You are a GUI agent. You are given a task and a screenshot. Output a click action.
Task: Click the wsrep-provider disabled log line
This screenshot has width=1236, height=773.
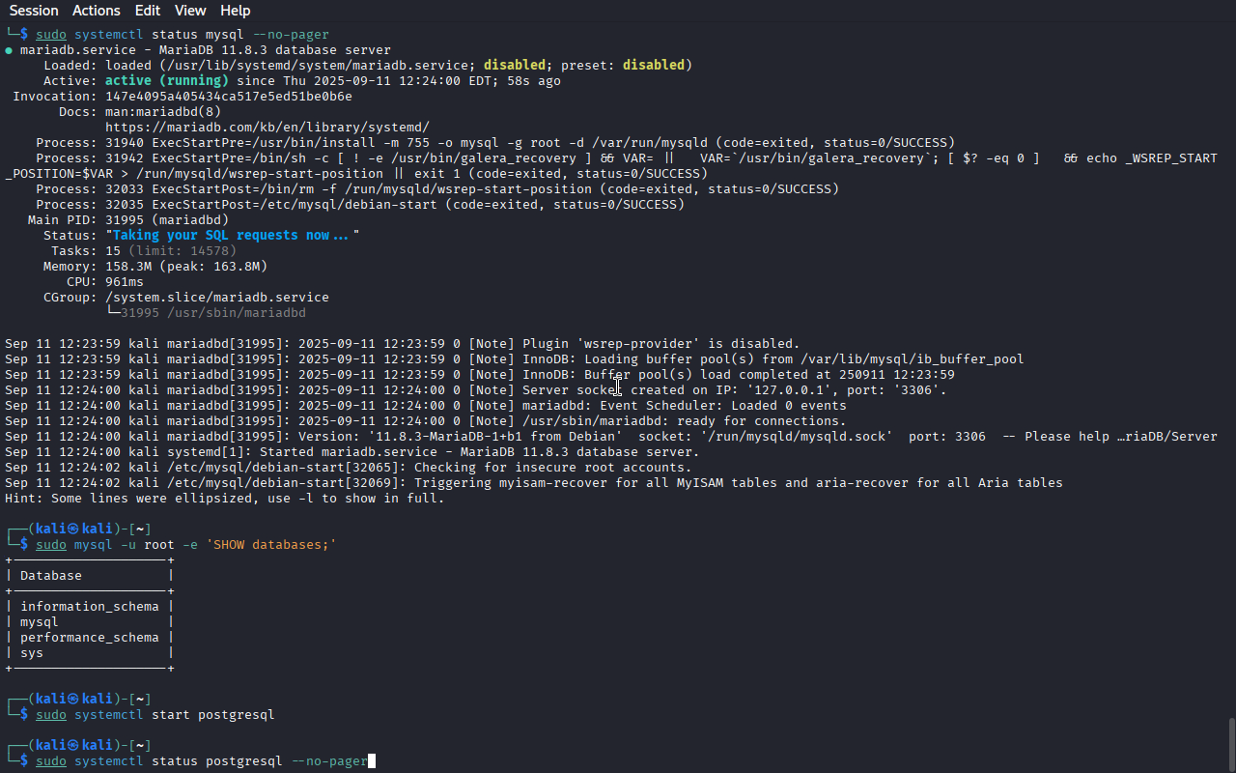click(403, 344)
